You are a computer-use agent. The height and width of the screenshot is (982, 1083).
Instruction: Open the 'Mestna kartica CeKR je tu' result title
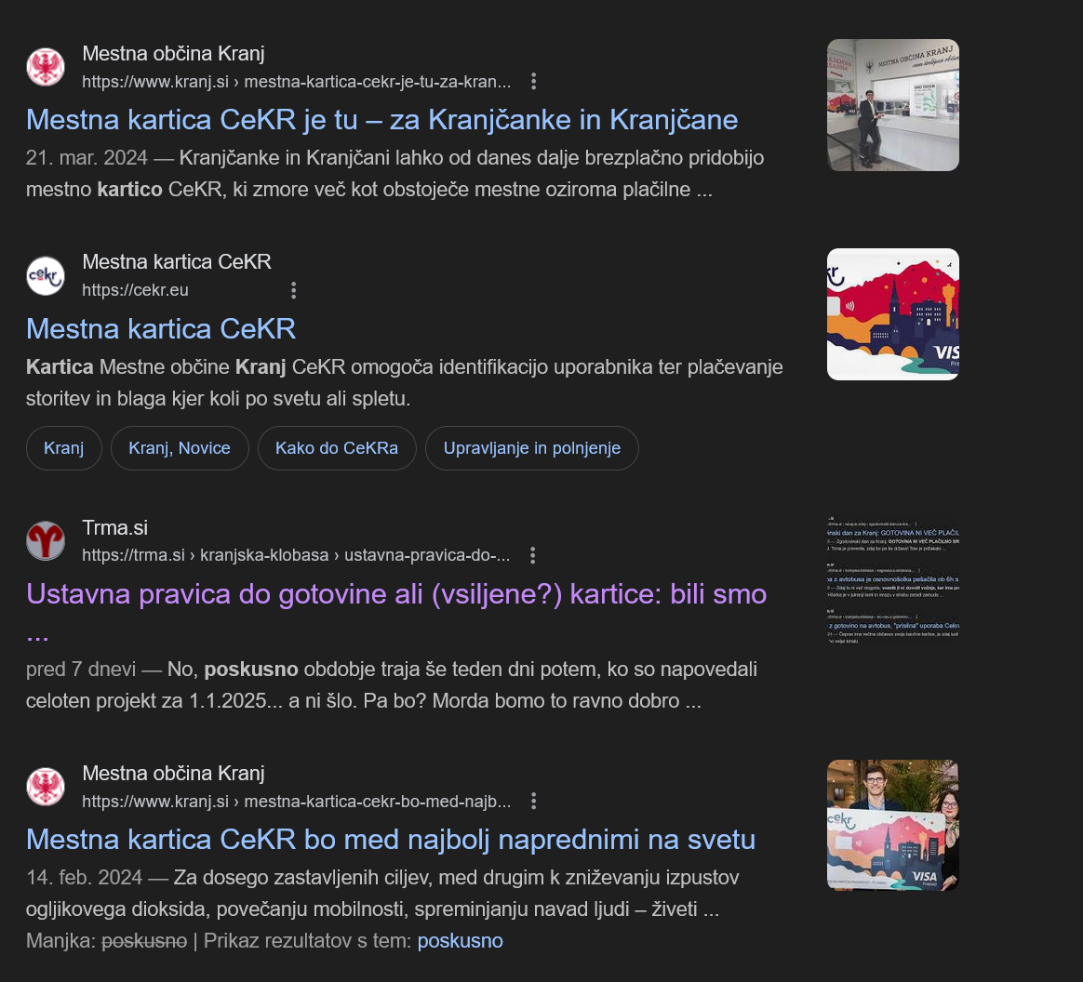(382, 120)
